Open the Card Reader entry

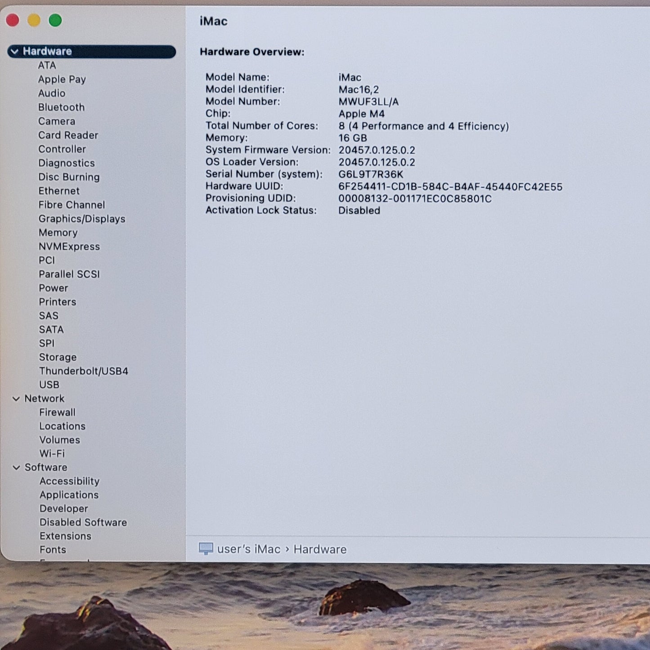coord(68,135)
